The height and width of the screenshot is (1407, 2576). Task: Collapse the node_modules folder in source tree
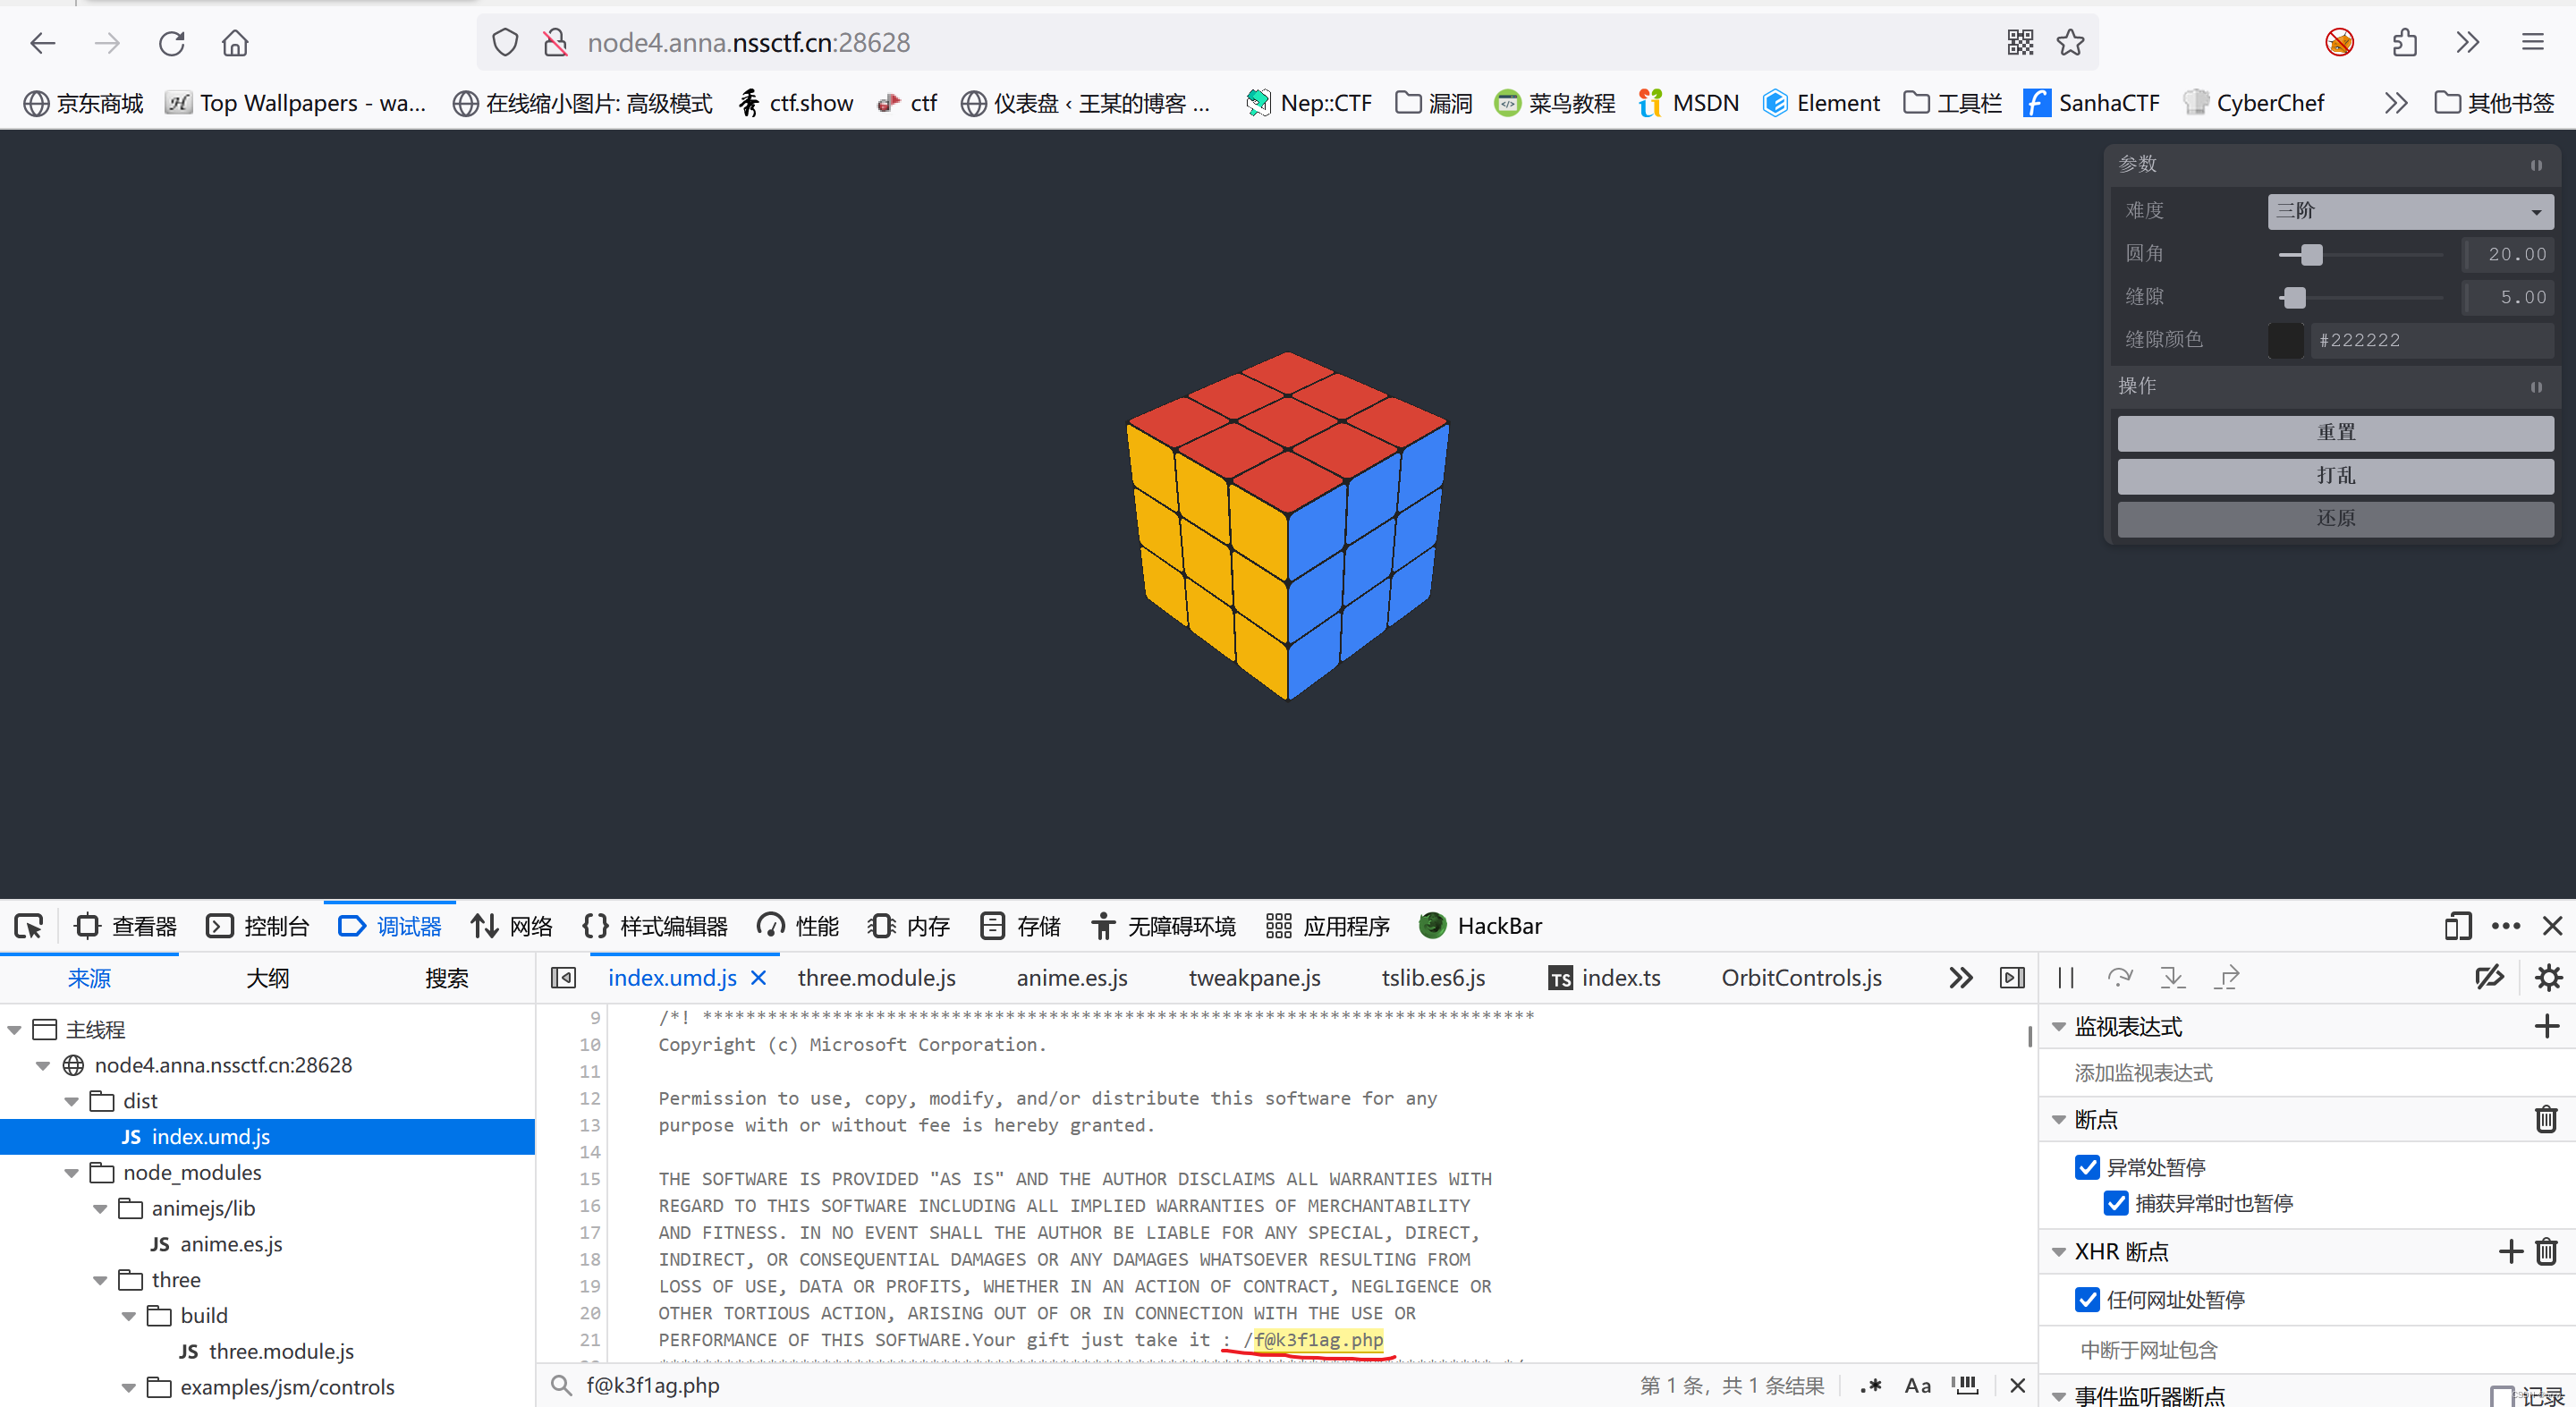[x=72, y=1172]
